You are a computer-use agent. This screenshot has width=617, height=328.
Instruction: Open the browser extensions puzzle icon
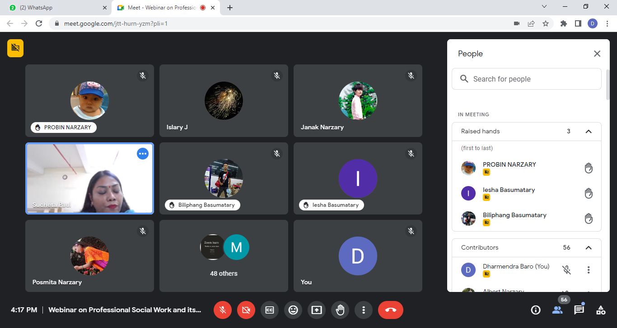tap(564, 23)
